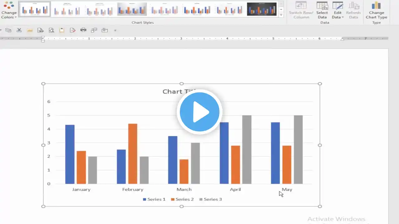399x224 pixels.
Task: Open the Change Colors menu
Action: point(9,10)
